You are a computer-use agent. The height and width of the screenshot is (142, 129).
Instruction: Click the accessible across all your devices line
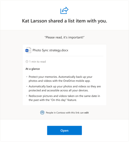58,90
